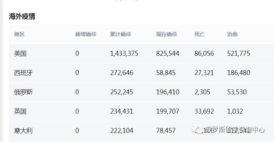Click the 1,433,375 cumulative cases value
Viewport: 274px width, 142px height.
pyautogui.click(x=124, y=54)
